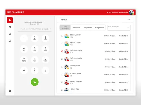Click the green call button
Screen dimensions: 141x105
pyautogui.click(x=35, y=82)
